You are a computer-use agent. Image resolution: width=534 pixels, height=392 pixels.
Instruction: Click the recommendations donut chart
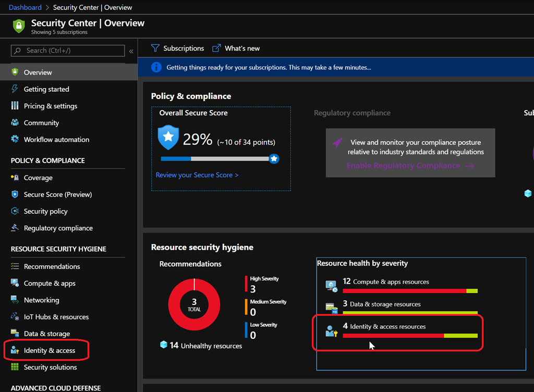click(x=194, y=305)
